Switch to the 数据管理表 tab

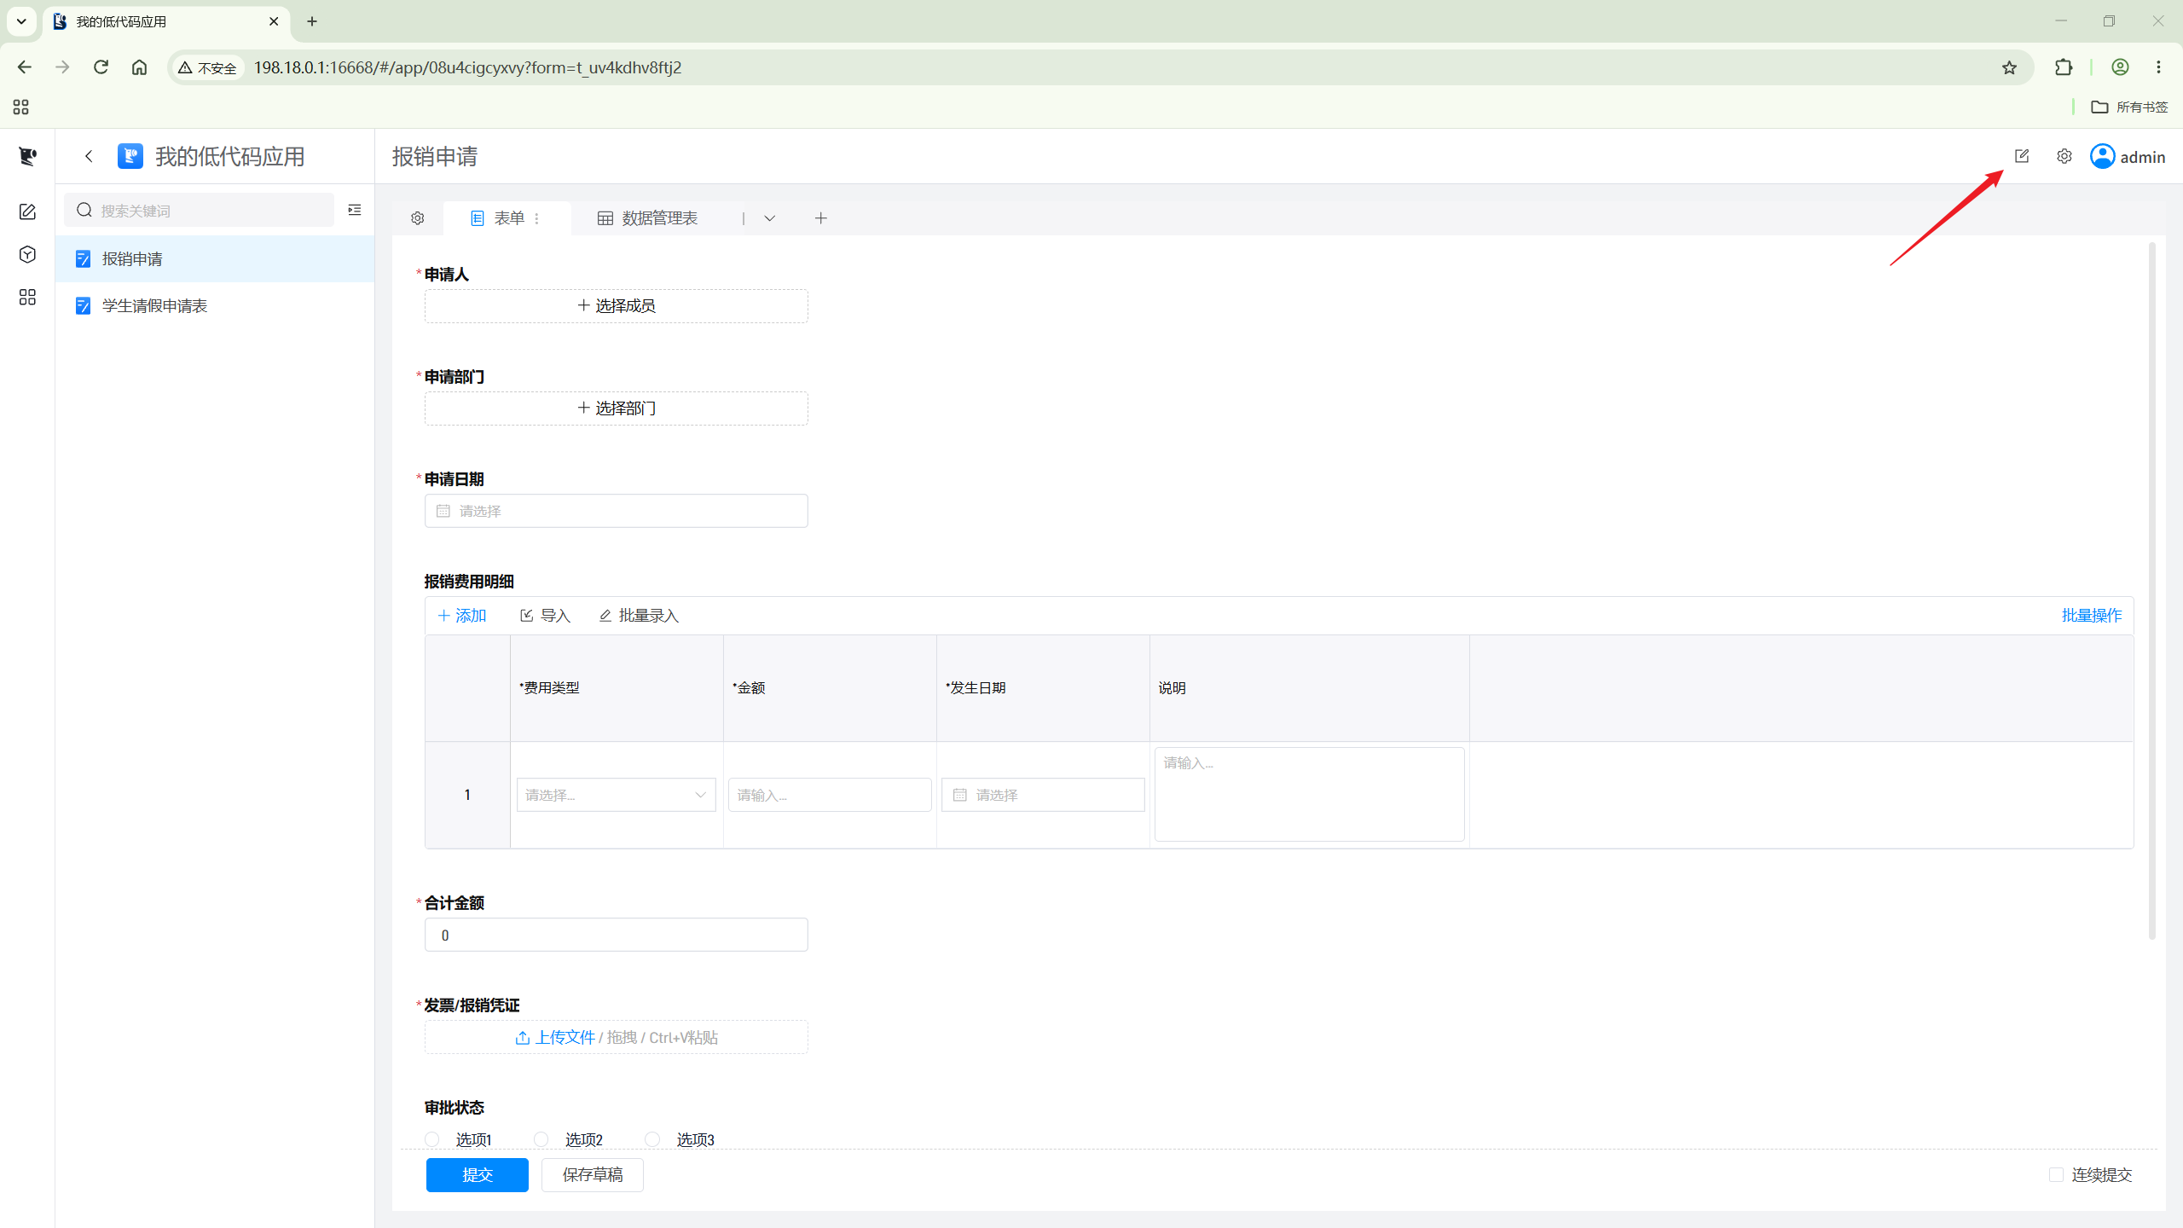coord(647,218)
